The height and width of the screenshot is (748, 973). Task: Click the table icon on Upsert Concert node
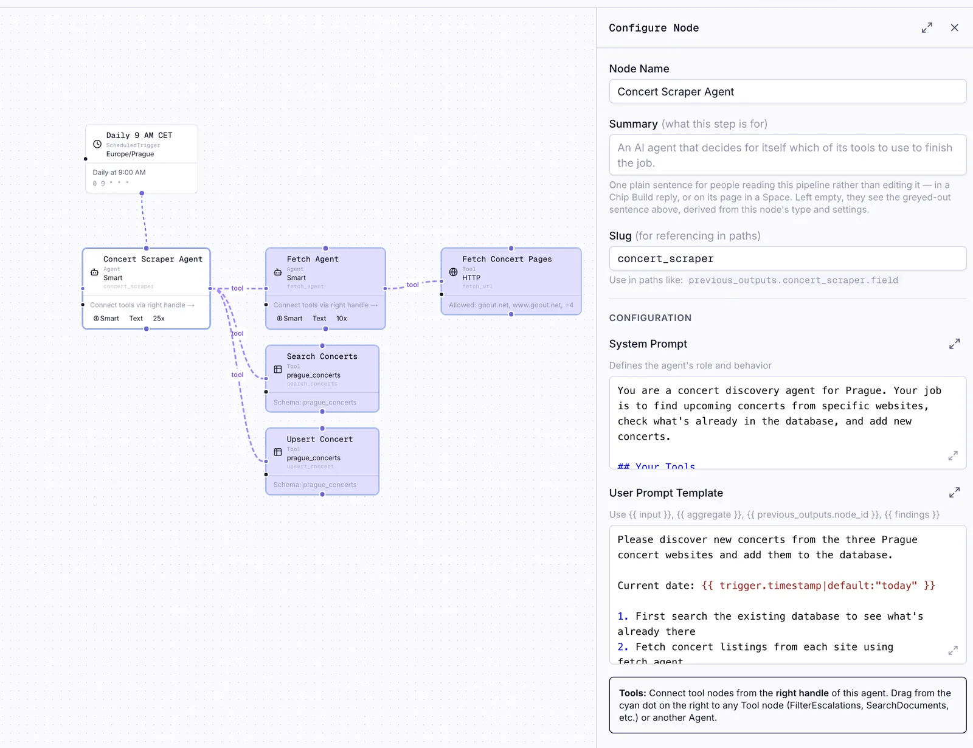[278, 452]
